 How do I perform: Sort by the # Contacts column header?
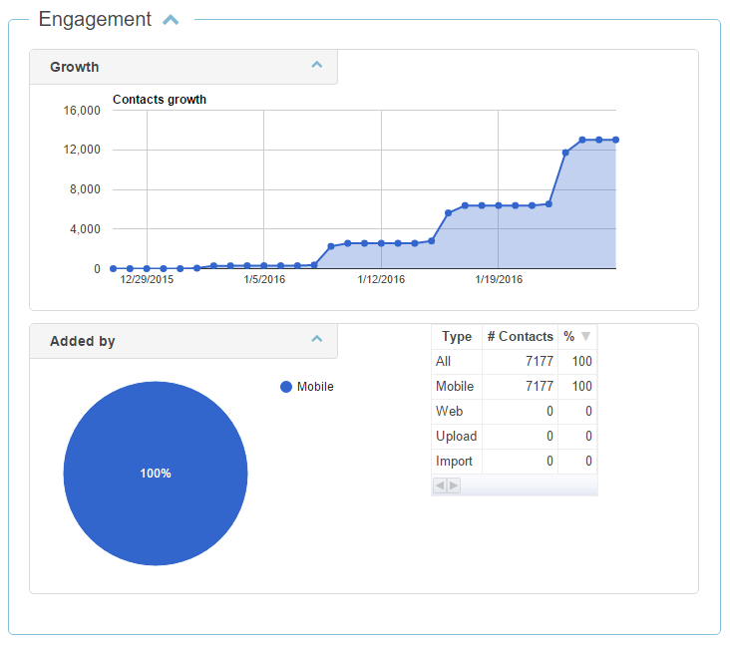click(x=520, y=337)
